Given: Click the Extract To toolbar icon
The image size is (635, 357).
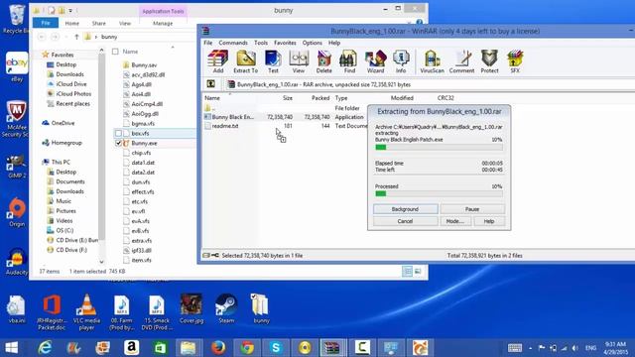Looking at the screenshot, I should tap(245, 61).
